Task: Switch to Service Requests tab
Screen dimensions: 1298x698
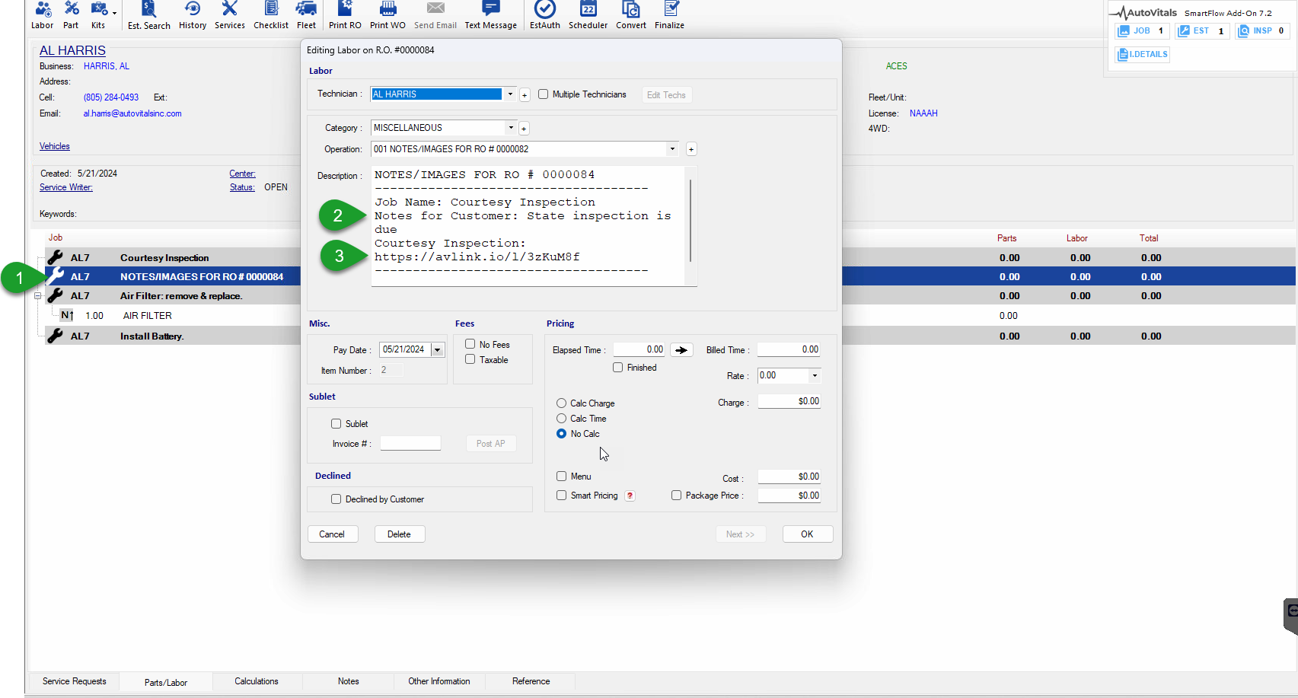Action: click(x=75, y=681)
